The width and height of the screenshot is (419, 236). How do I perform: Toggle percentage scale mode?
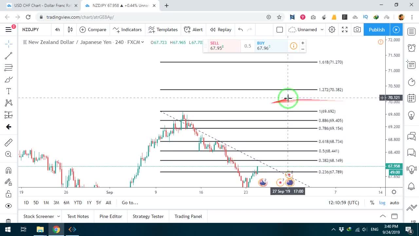click(x=372, y=203)
